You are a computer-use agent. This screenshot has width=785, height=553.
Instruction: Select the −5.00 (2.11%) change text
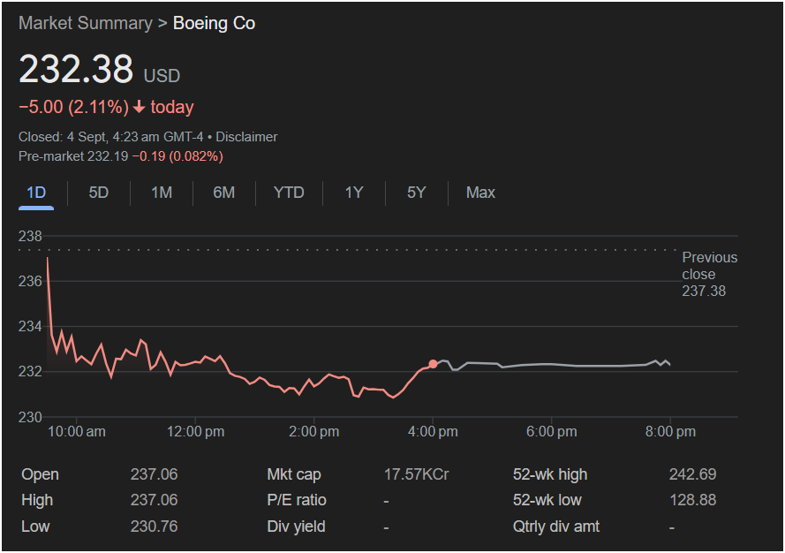tap(73, 107)
